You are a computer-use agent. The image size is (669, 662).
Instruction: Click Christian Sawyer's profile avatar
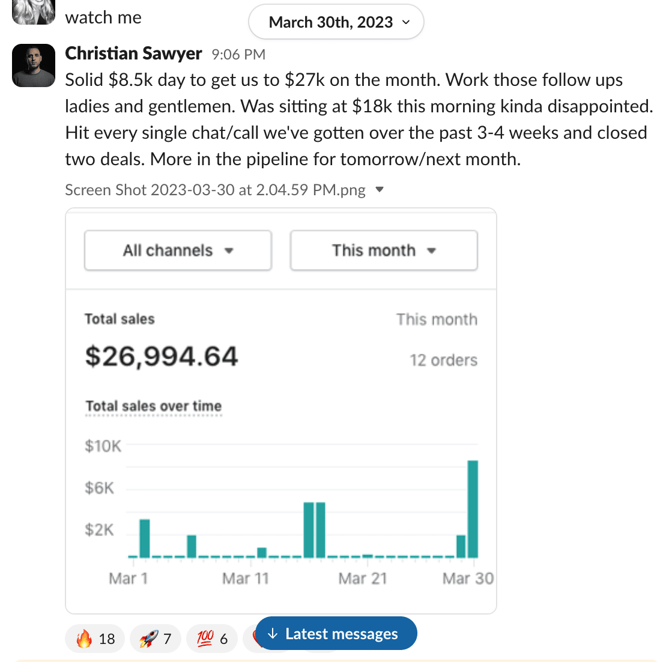(x=34, y=65)
